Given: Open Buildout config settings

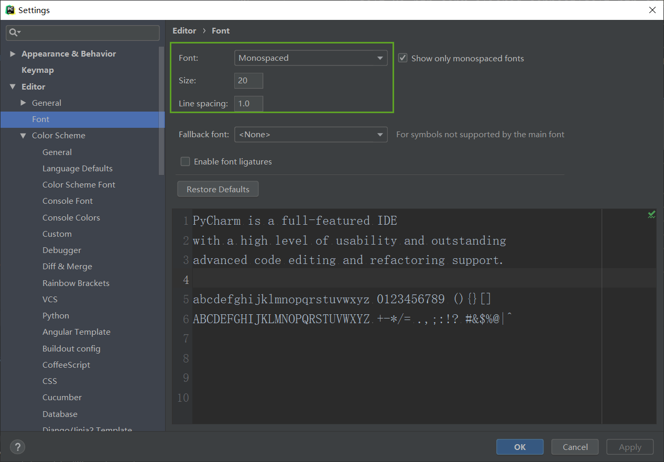Looking at the screenshot, I should pos(71,348).
